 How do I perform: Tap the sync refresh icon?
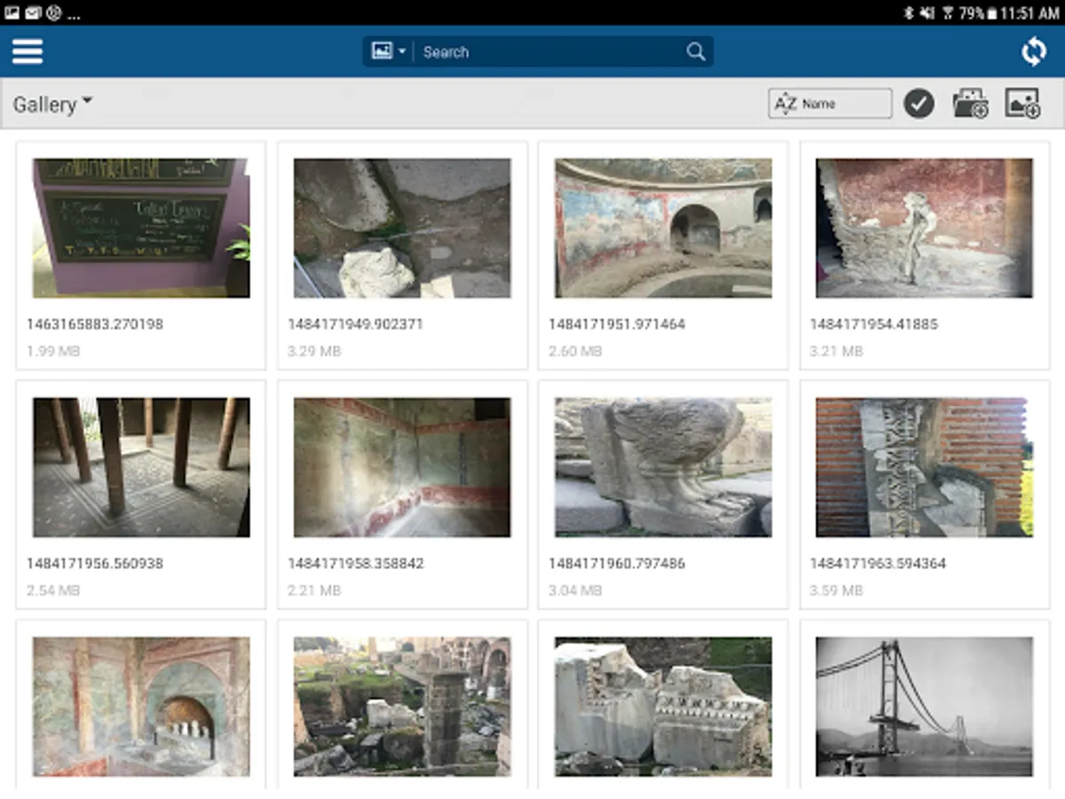(x=1034, y=51)
